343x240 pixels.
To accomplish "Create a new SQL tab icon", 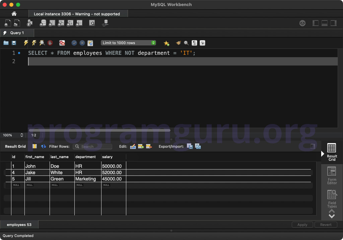I will pos(7,23).
